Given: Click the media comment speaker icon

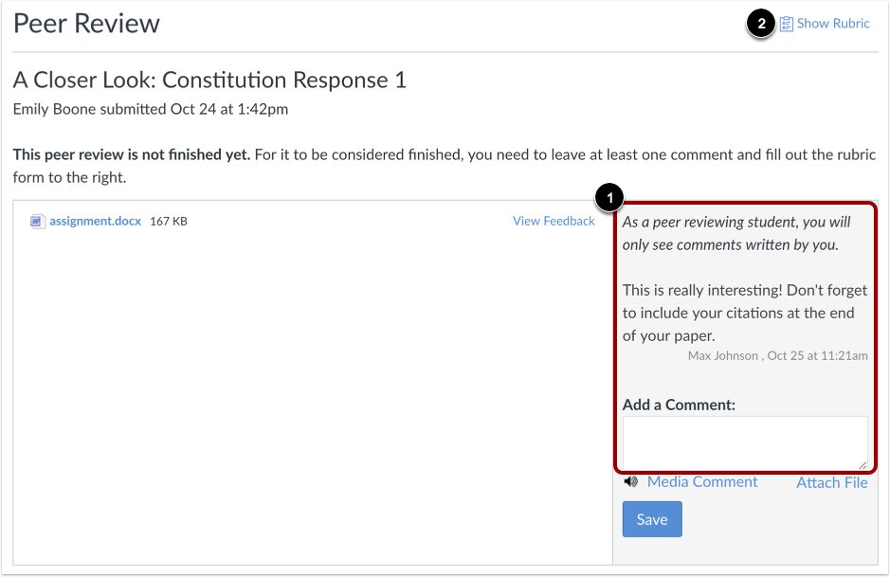Looking at the screenshot, I should (630, 481).
